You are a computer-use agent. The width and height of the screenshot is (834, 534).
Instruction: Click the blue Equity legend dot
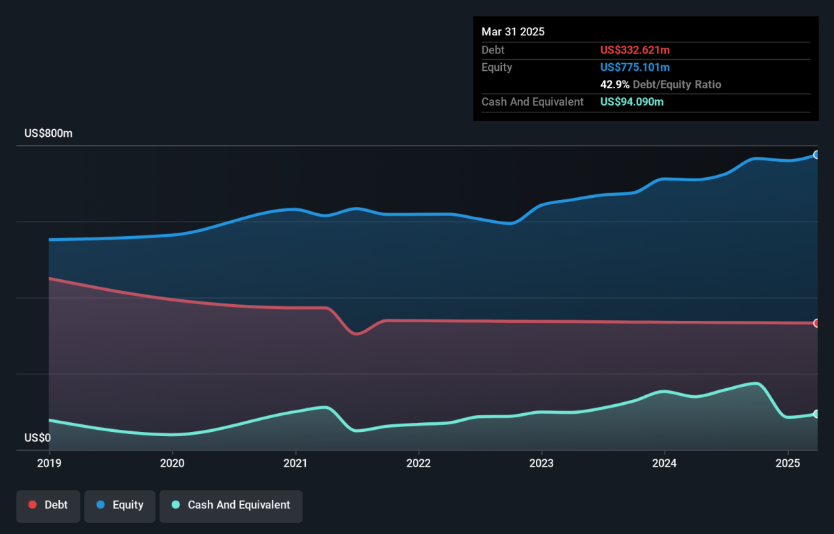click(101, 506)
